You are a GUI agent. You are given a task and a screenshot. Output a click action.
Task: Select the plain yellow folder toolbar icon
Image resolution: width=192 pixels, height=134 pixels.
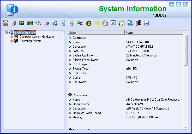coord(97,23)
